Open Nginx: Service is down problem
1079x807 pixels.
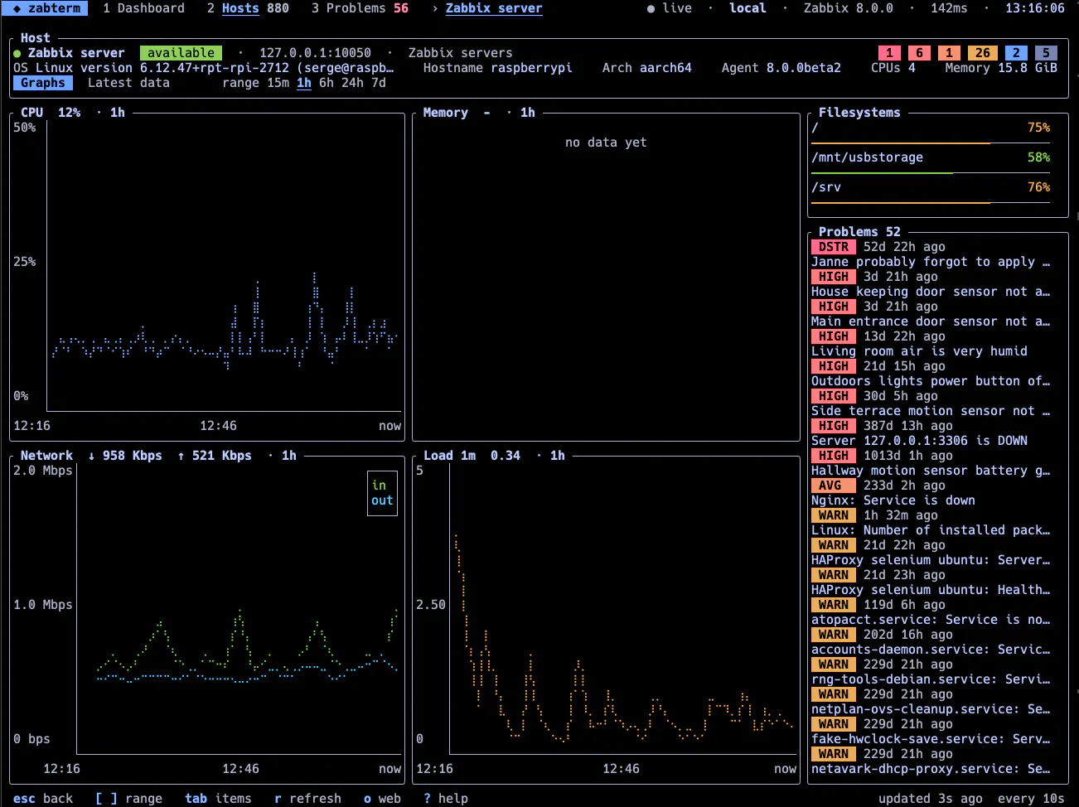coord(893,500)
